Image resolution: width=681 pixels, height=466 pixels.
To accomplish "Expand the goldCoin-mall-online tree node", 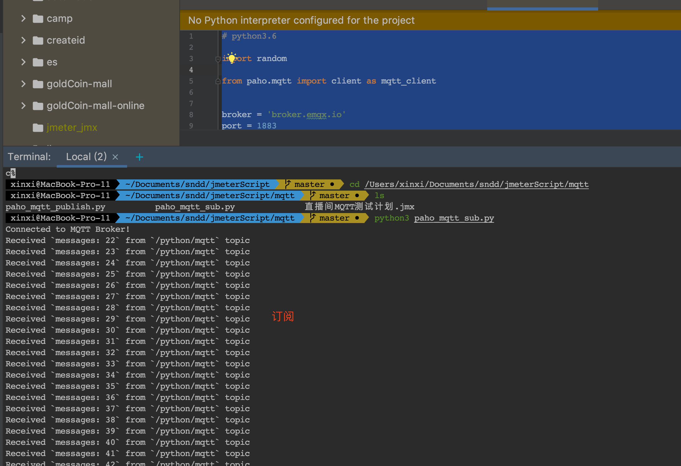I will tap(23, 106).
